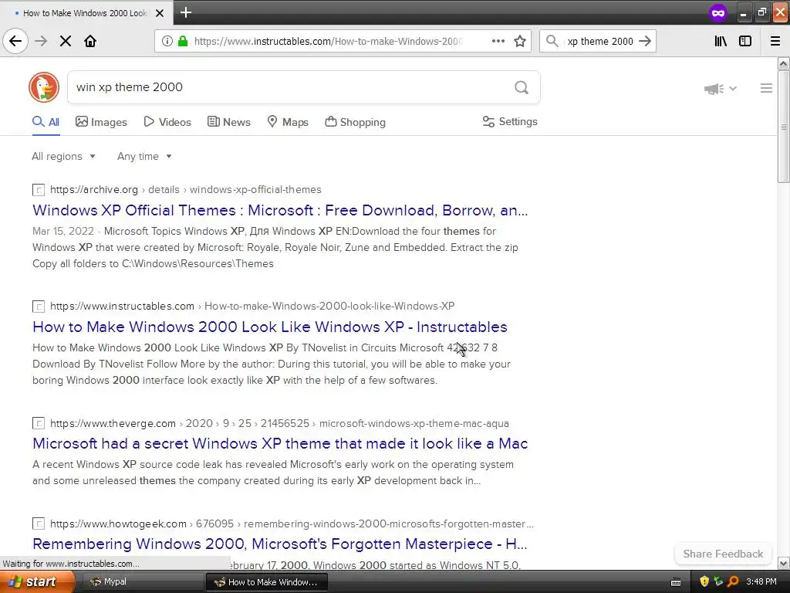
Task: Switch to the Shopping tab
Action: tap(355, 122)
